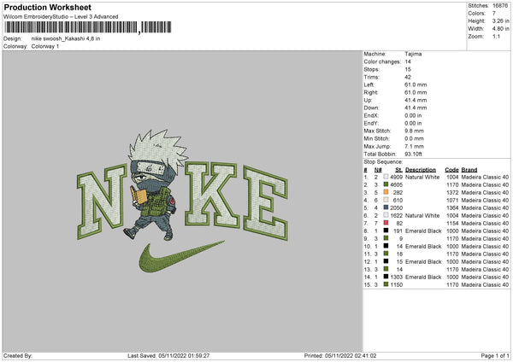513x362 pixels.
Task: Click 'Emerald Black' in stop row 14
Action: click(x=423, y=277)
